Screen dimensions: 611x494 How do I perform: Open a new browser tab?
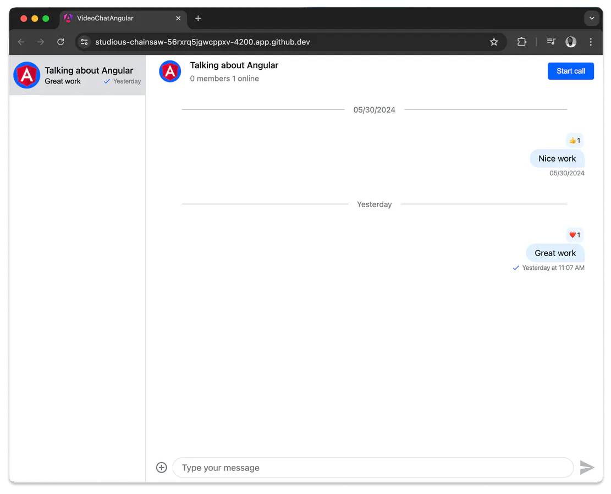point(198,18)
